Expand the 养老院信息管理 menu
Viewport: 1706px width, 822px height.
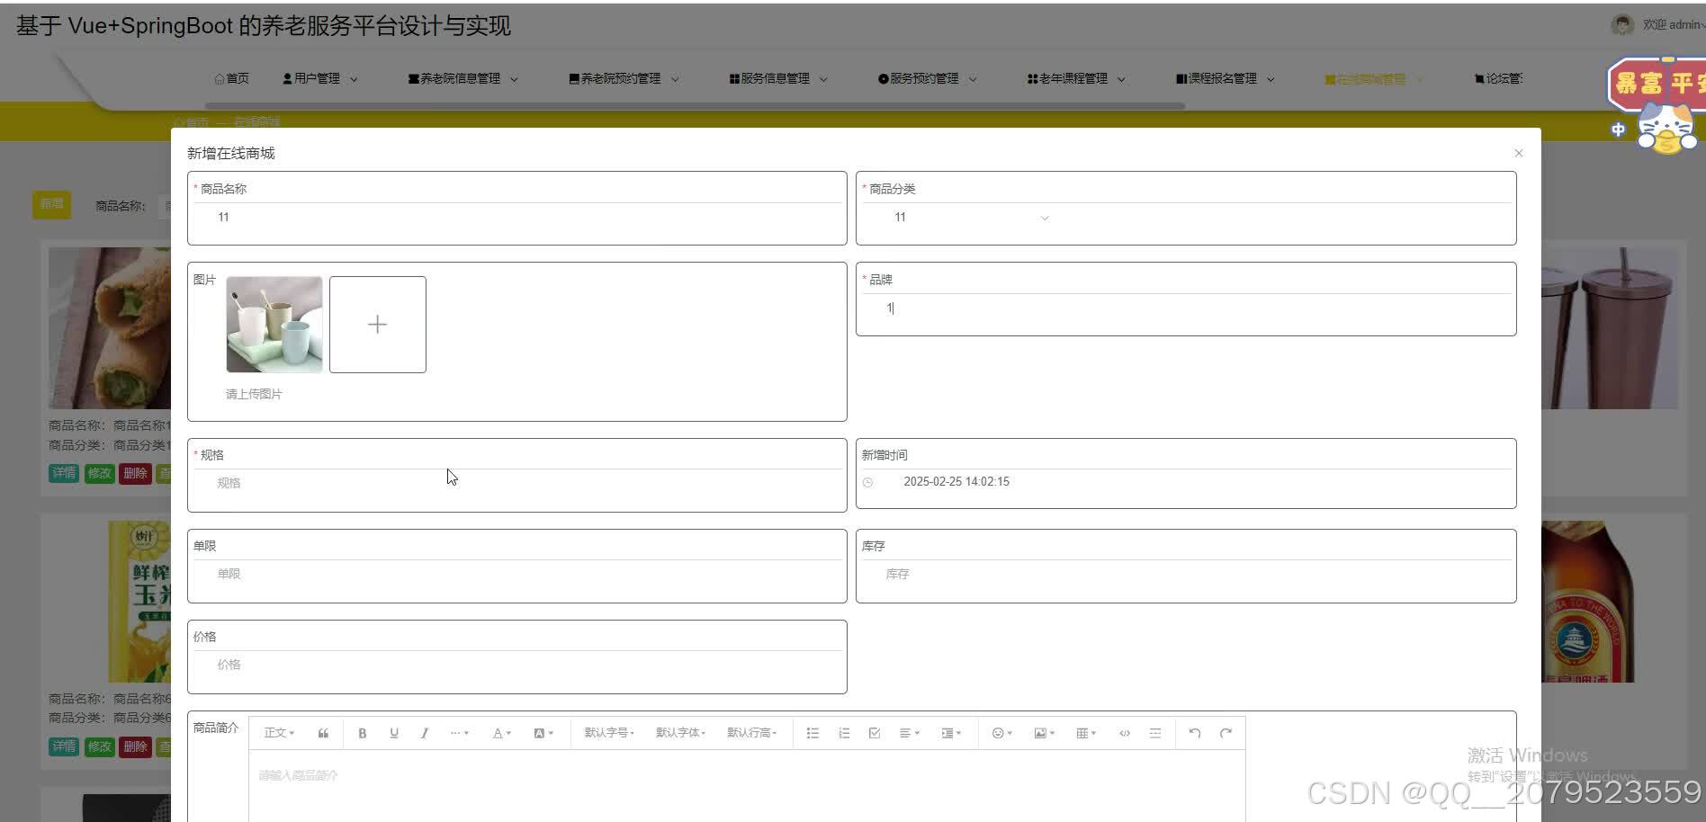point(462,79)
